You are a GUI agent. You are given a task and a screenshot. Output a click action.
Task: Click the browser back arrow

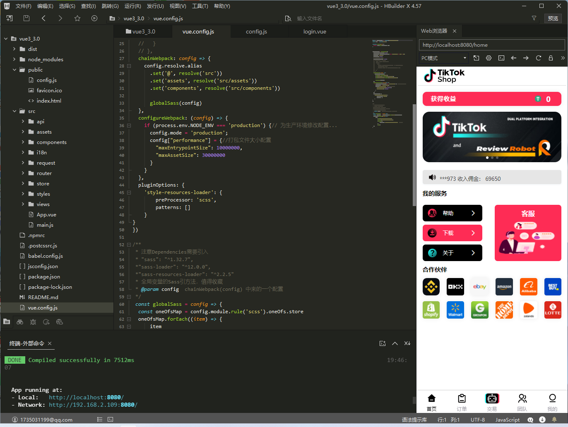[514, 58]
